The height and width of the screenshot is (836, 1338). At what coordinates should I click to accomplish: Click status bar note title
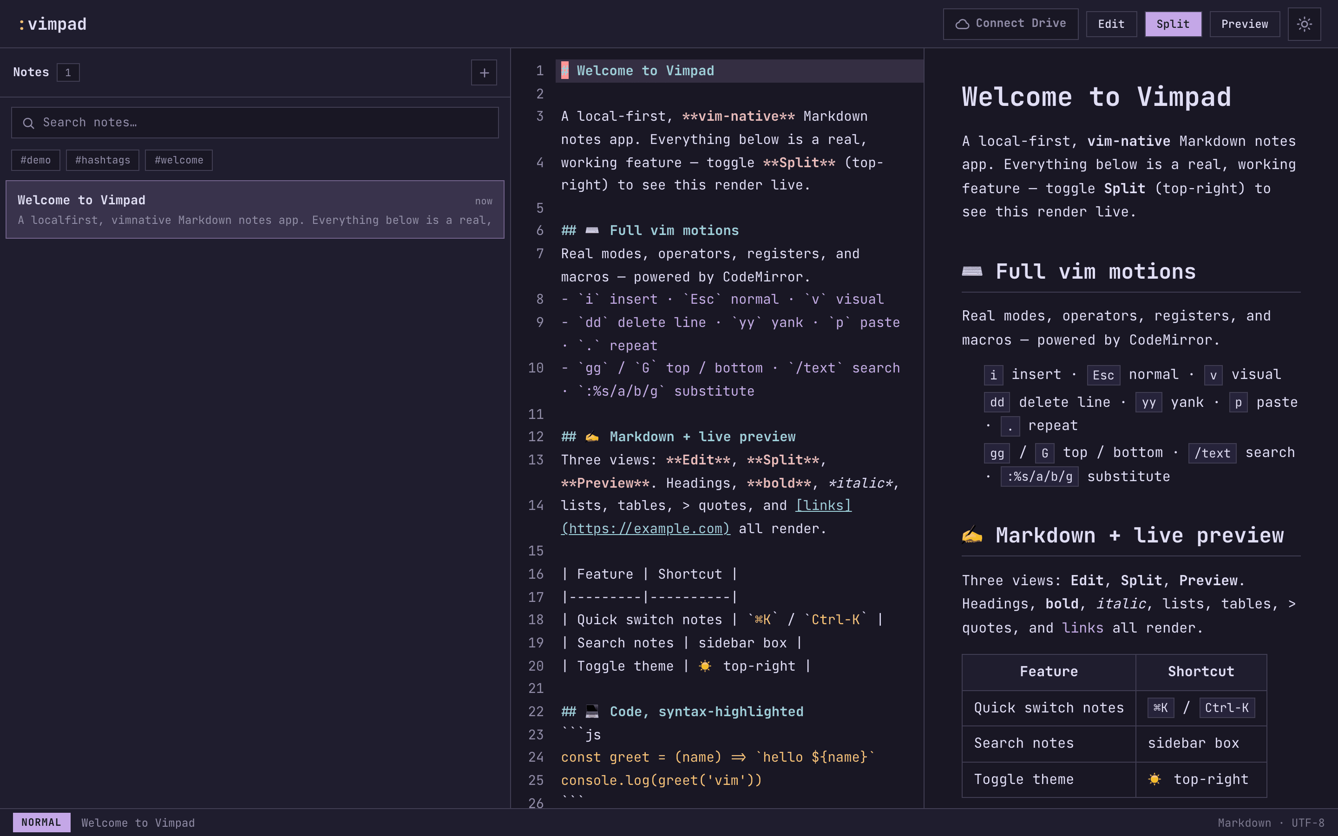[138, 823]
